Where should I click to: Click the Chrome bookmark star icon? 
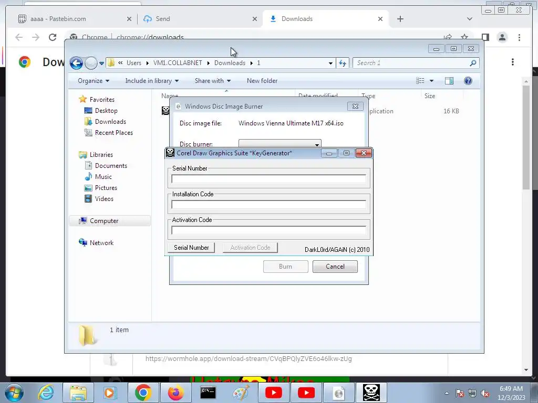coord(464,37)
